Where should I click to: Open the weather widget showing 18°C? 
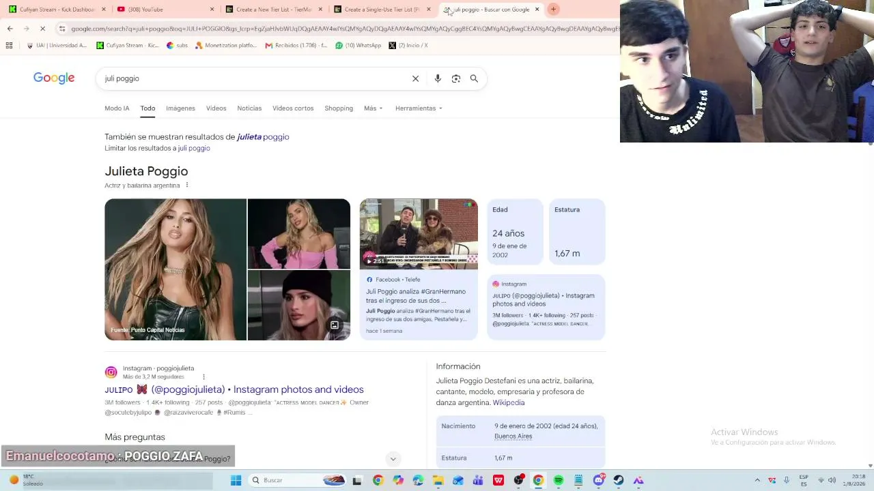26,480
